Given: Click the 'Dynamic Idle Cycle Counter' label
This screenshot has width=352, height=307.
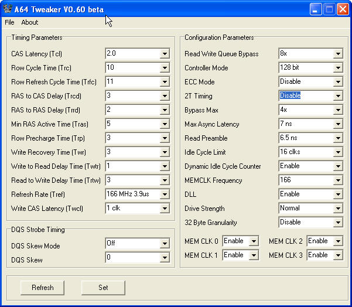Looking at the screenshot, I should pos(223,166).
